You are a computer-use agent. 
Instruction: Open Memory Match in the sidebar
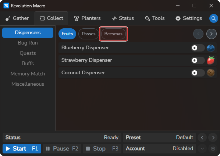[x=28, y=74]
